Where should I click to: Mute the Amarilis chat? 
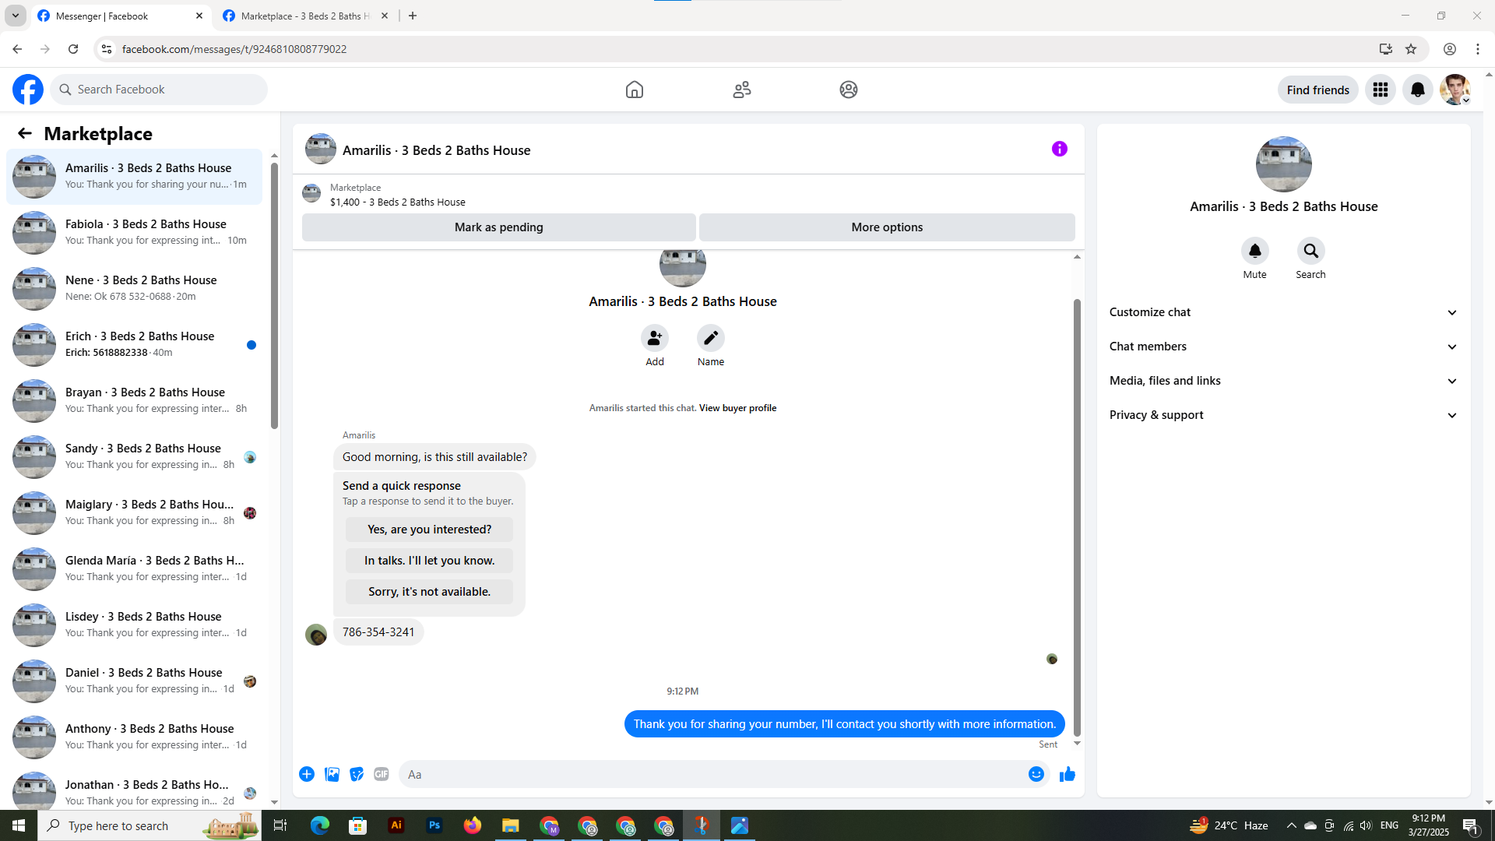pos(1254,251)
